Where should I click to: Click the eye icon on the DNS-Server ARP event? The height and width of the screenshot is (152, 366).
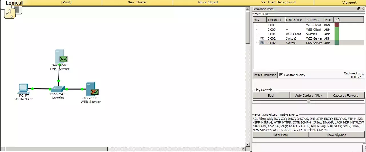click(262, 43)
